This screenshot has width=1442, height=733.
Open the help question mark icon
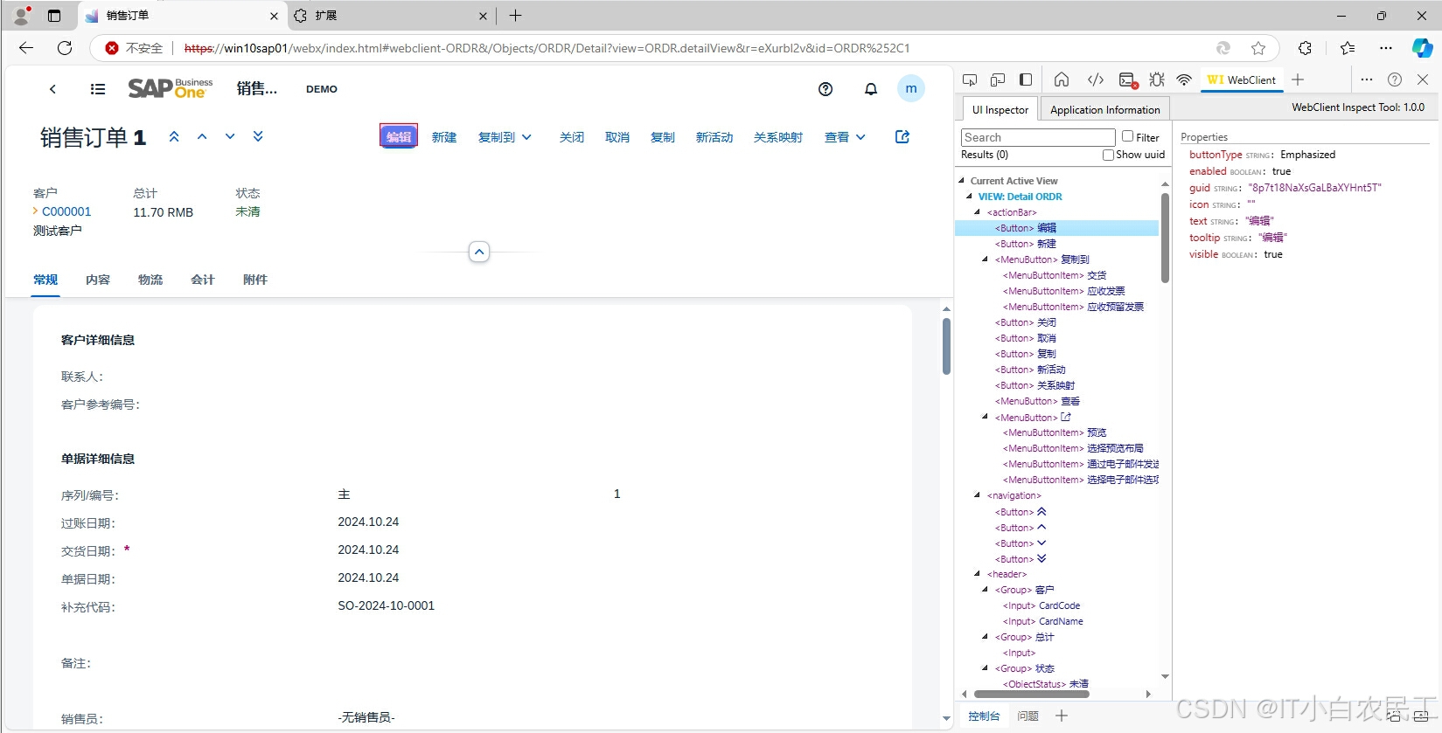point(825,89)
